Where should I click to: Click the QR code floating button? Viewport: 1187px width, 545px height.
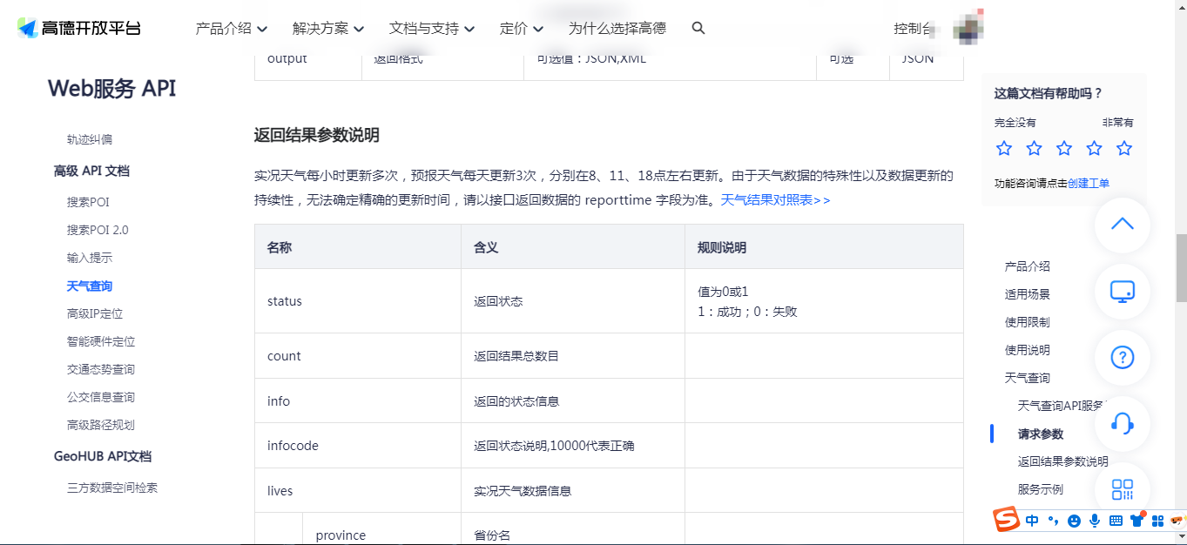[x=1123, y=488]
